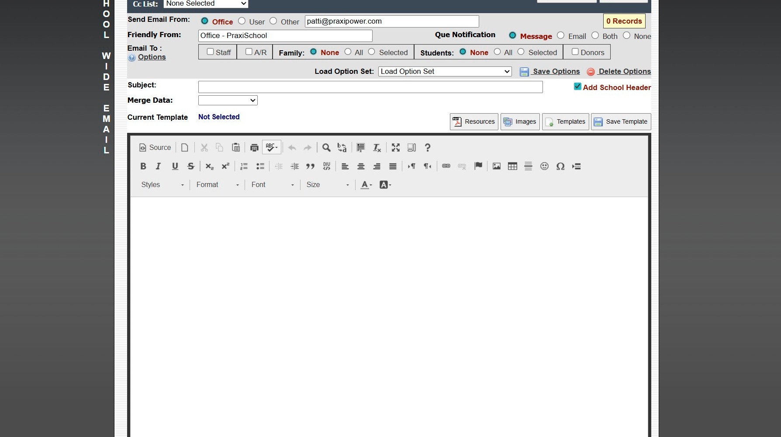Apply strikethrough formatting
Screen dimensions: 781x437
[x=190, y=166]
